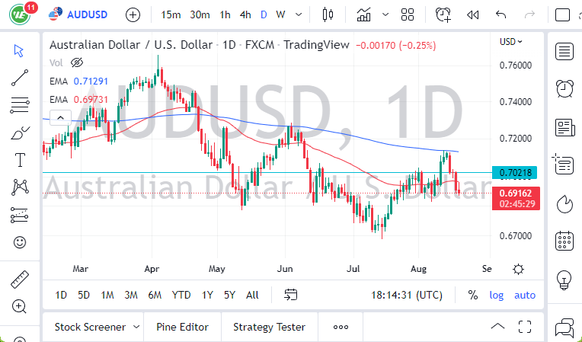Open the calendar panel in right sidebar
This screenshot has height=342, width=582.
click(x=564, y=241)
